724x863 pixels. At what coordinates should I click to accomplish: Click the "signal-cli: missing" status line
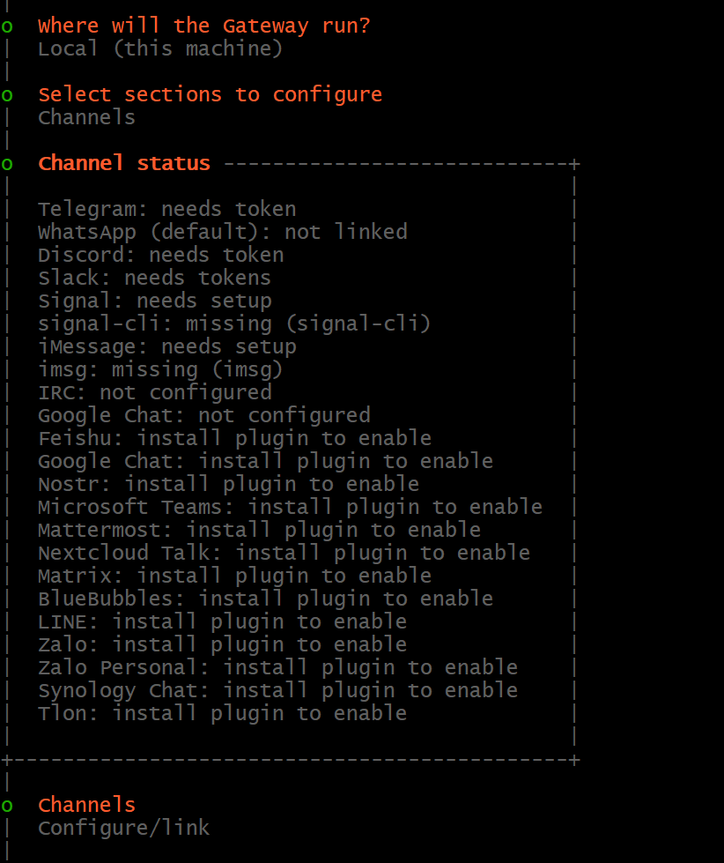[x=233, y=324]
